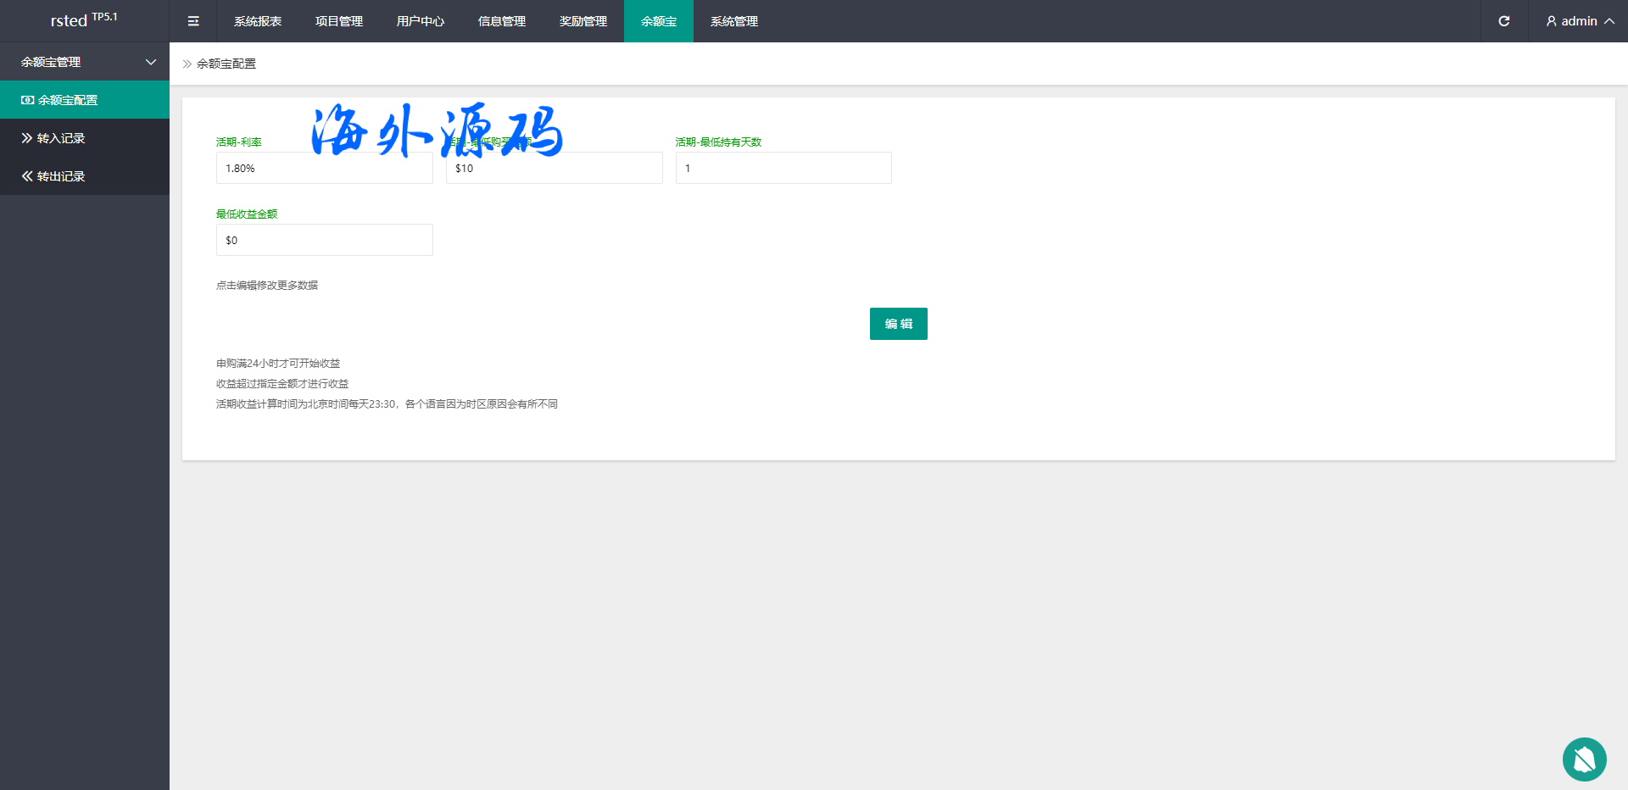Click the 转入记录 double-arrow icon
The image size is (1628, 790).
[x=27, y=138]
